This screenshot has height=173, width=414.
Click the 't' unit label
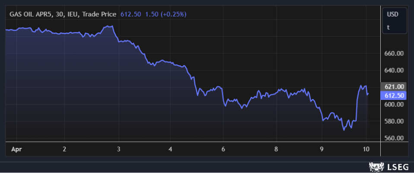click(388, 27)
